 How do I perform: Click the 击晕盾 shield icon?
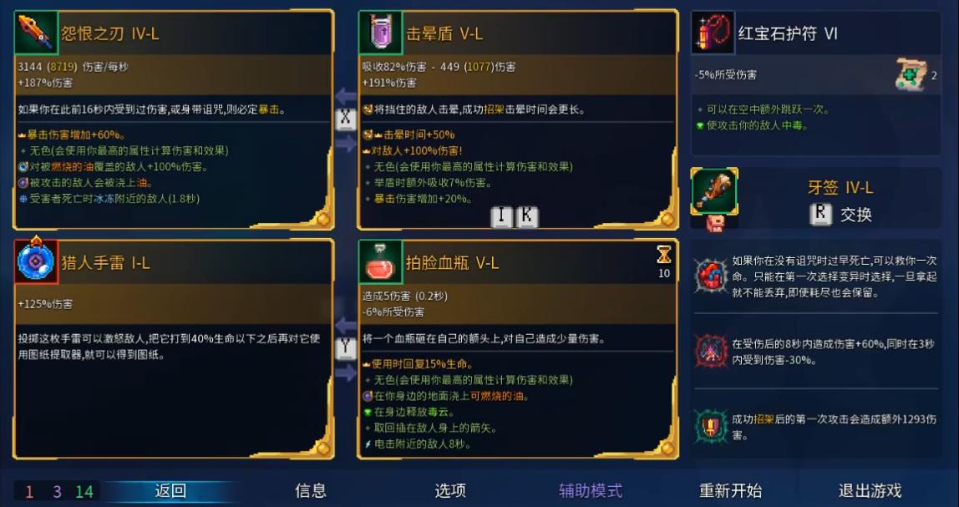380,33
